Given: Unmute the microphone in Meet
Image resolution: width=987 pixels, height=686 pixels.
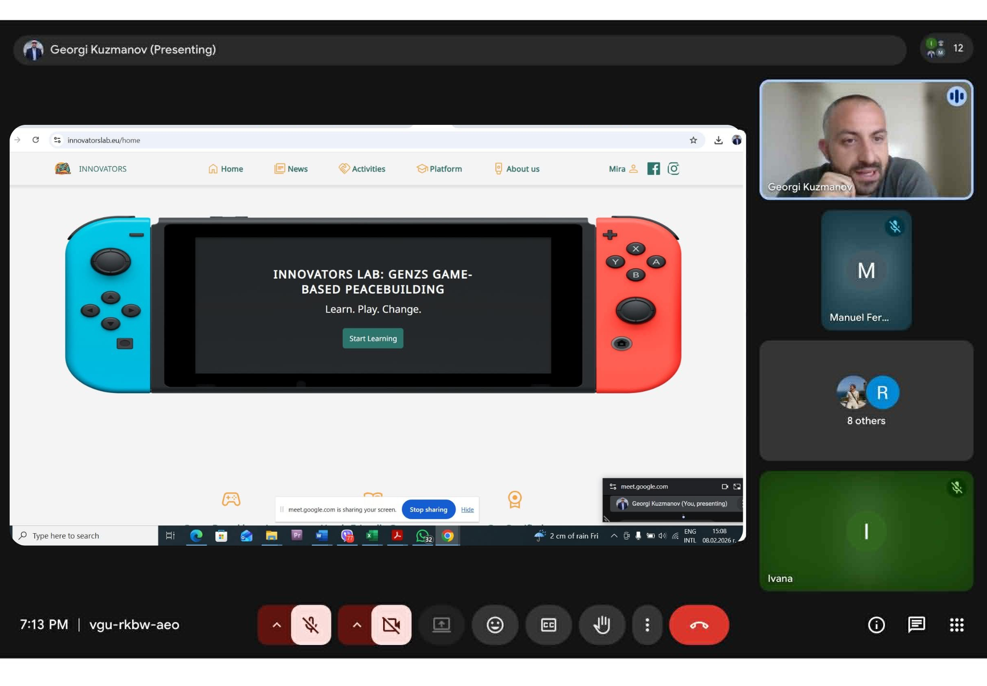Looking at the screenshot, I should [311, 625].
